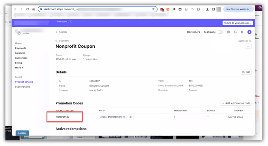Open the dark screenshot extension icon

[x=180, y=9]
